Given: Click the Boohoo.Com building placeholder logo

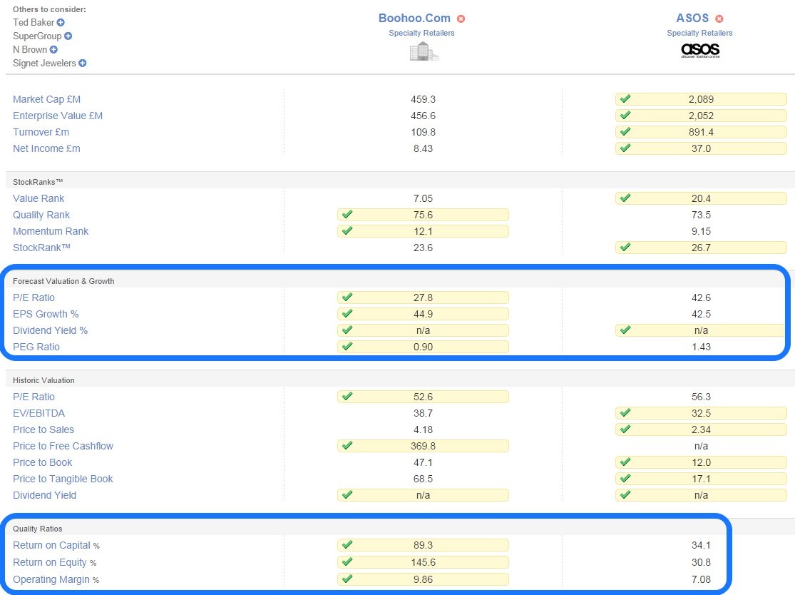Looking at the screenshot, I should click(424, 52).
